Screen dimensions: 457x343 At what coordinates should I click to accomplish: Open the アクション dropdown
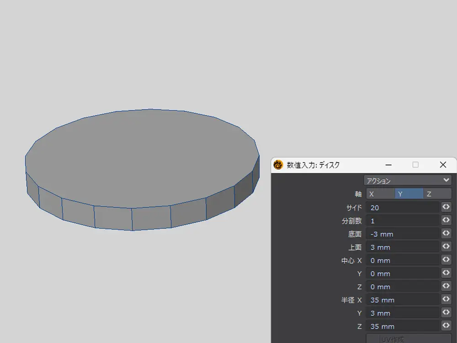[x=408, y=180]
